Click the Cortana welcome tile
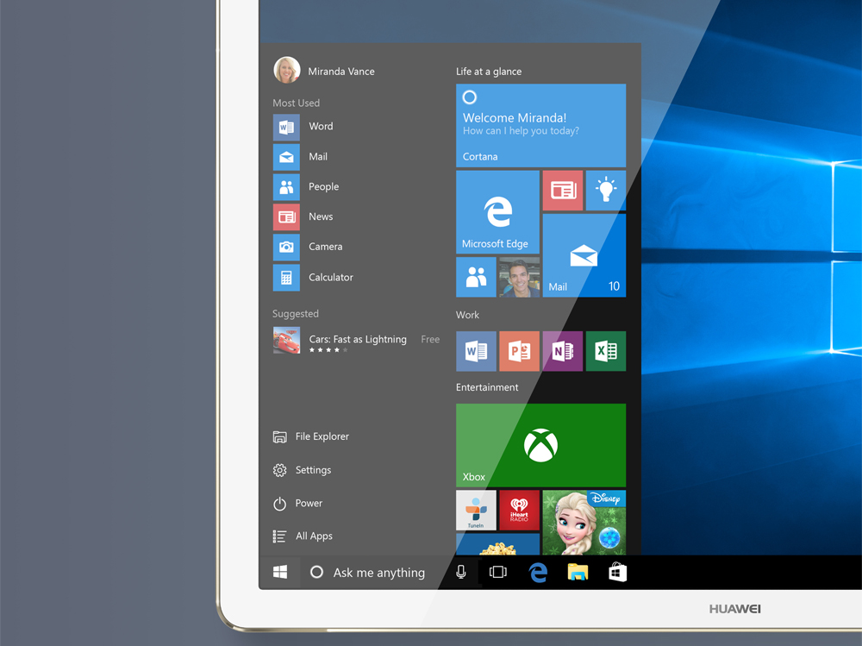 540,125
